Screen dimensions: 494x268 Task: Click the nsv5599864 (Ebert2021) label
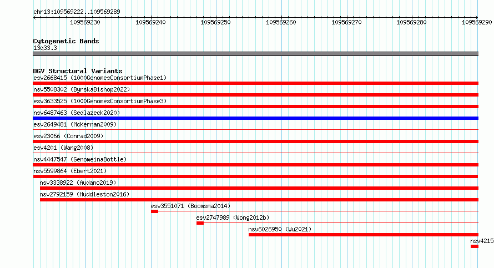click(70, 171)
